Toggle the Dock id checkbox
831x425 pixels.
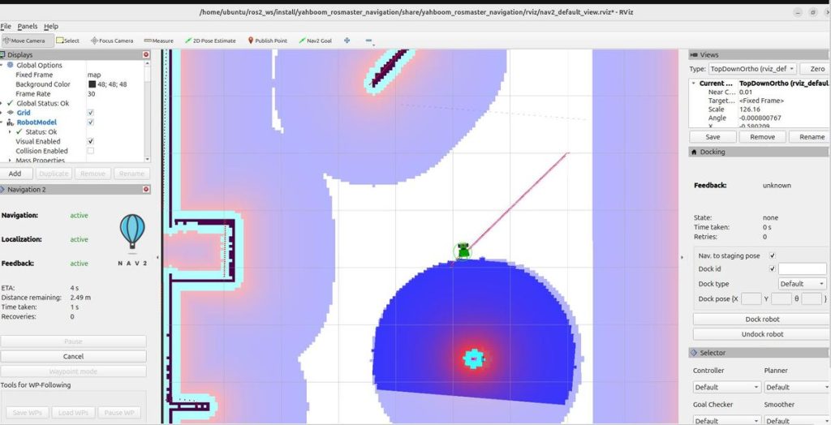click(x=773, y=268)
